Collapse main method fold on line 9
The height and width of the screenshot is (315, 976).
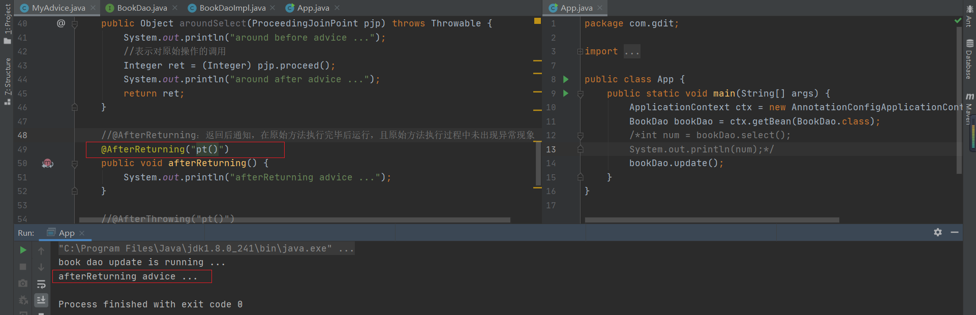tap(580, 93)
